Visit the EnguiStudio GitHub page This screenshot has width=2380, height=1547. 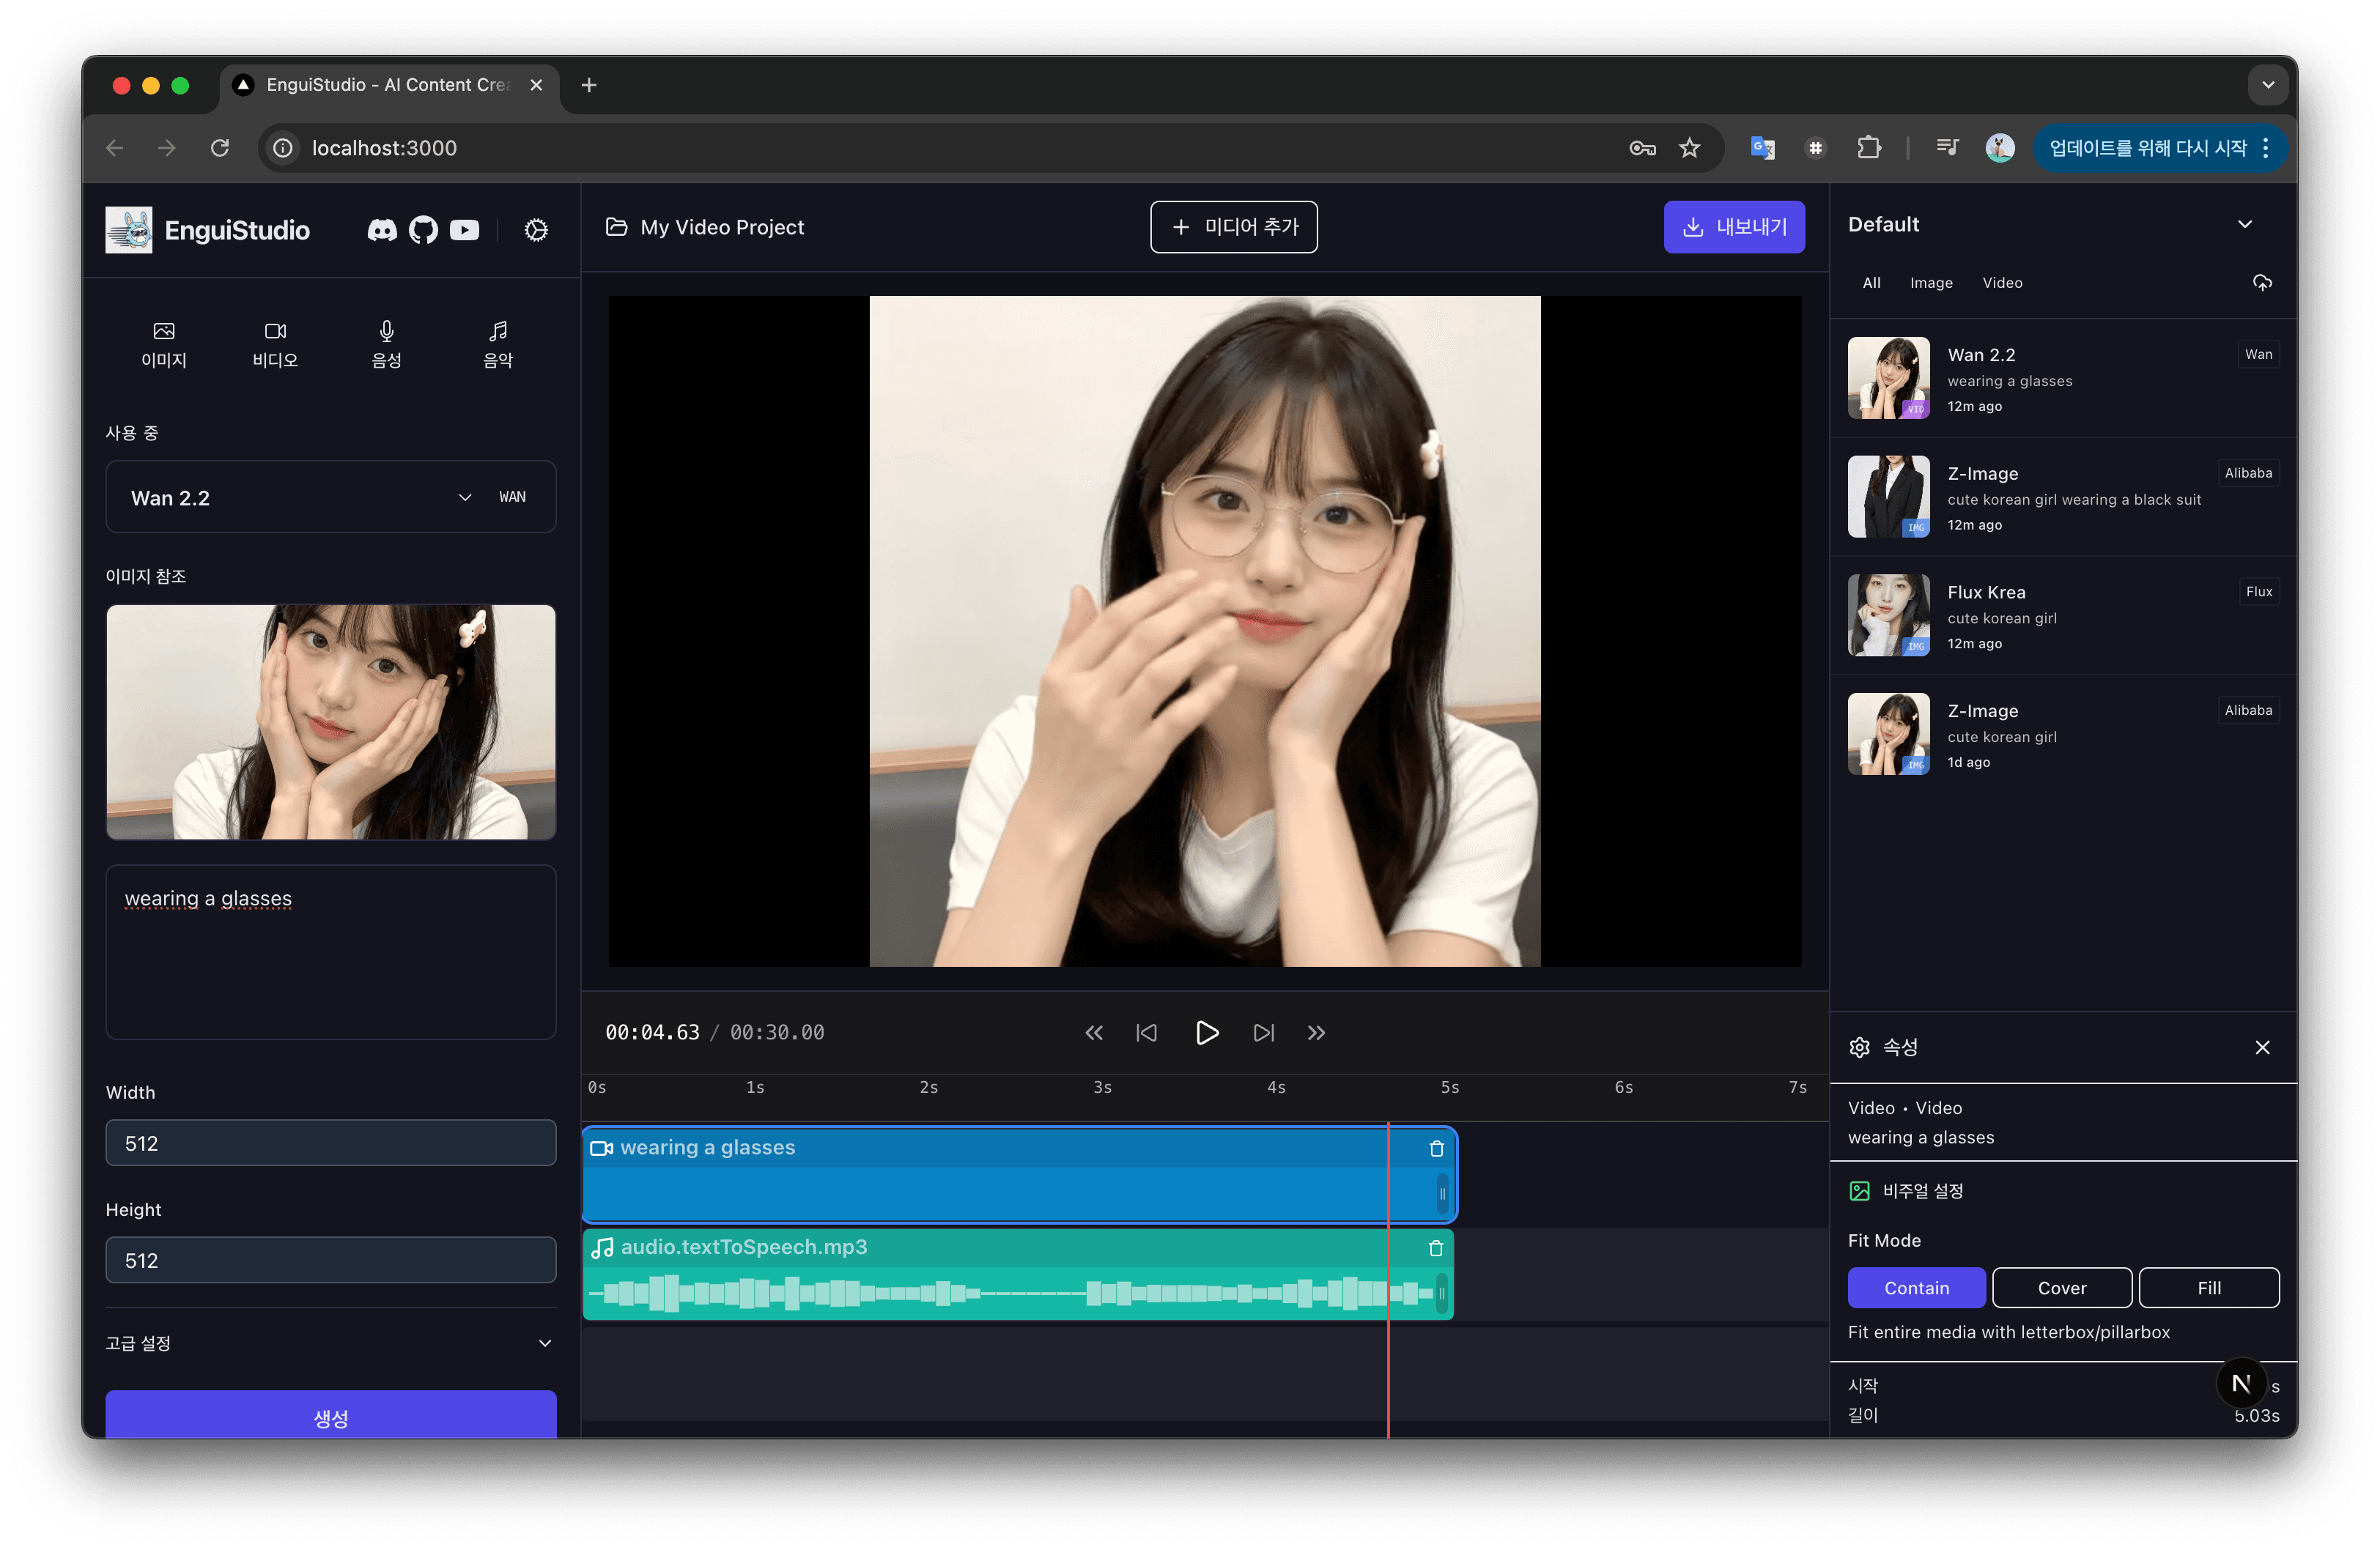423,230
